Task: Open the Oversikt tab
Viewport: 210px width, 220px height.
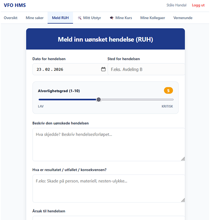Action: tap(10, 18)
